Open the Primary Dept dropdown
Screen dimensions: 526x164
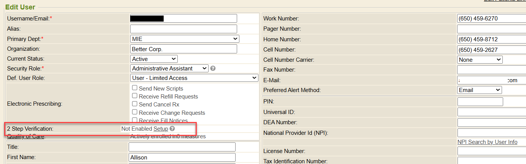(x=184, y=39)
